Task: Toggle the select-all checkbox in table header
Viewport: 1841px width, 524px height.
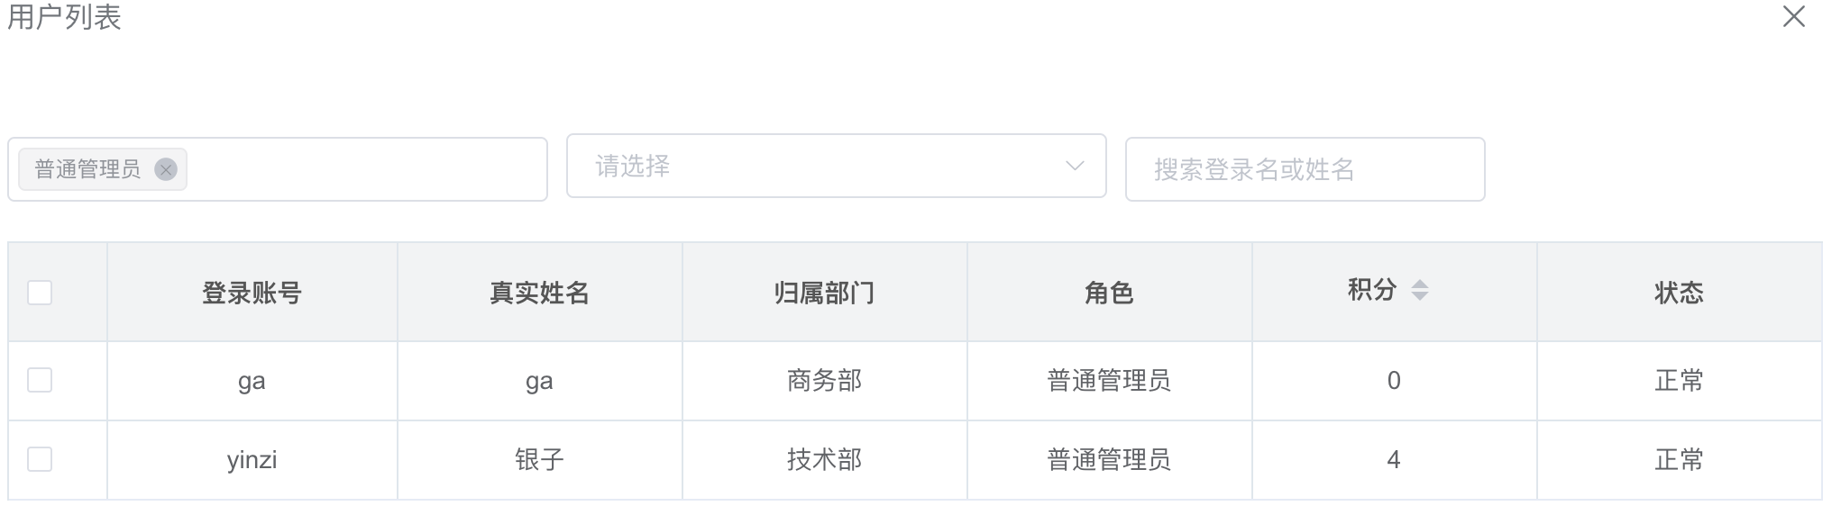Action: point(40,293)
